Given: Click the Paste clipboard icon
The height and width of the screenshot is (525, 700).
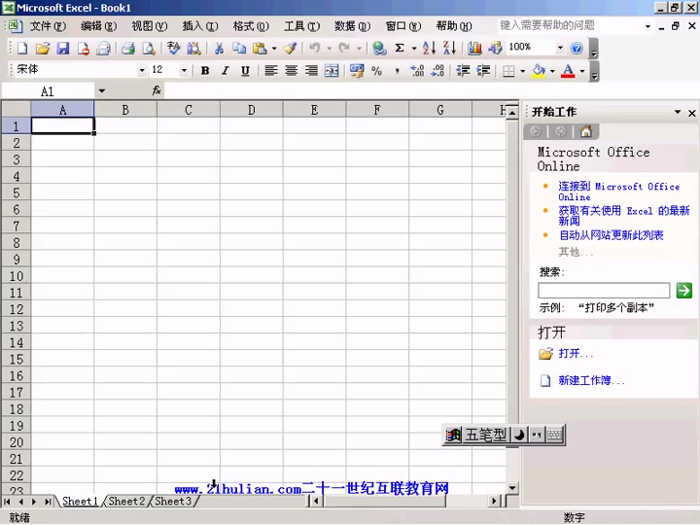Looking at the screenshot, I should 260,48.
